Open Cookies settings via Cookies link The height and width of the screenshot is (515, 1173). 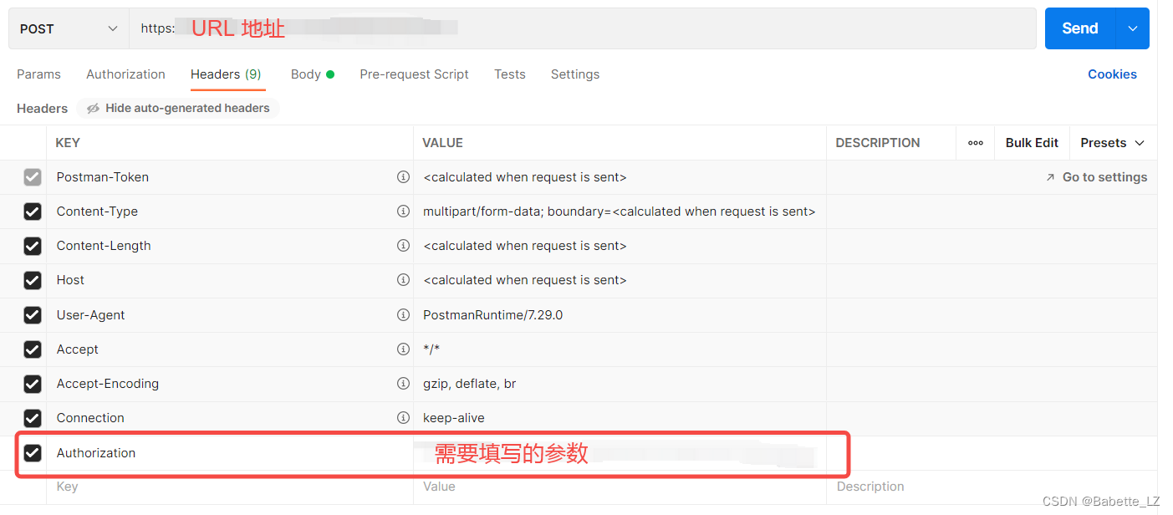(1112, 74)
